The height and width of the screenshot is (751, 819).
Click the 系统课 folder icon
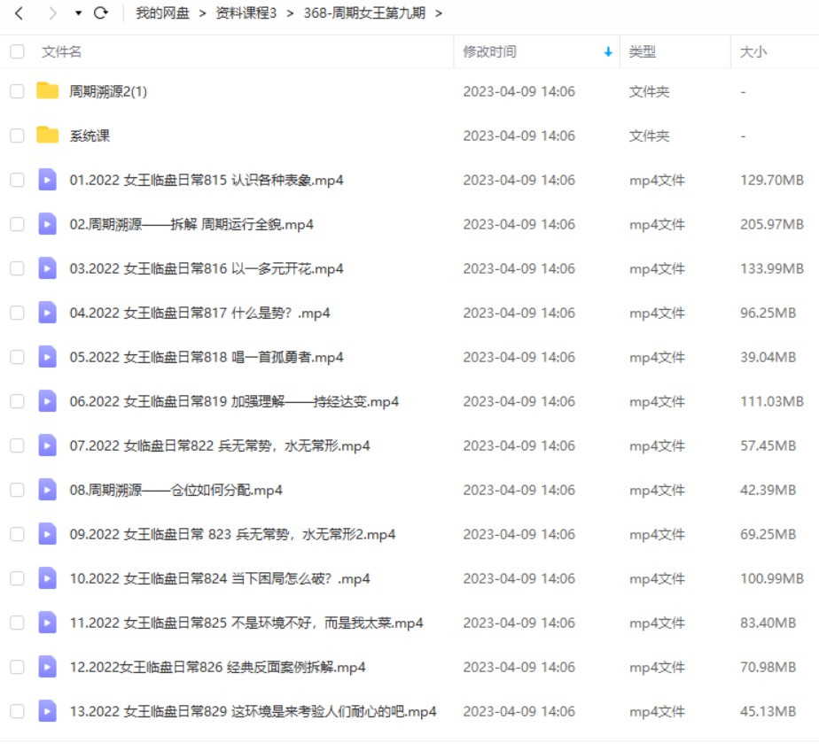coord(48,135)
